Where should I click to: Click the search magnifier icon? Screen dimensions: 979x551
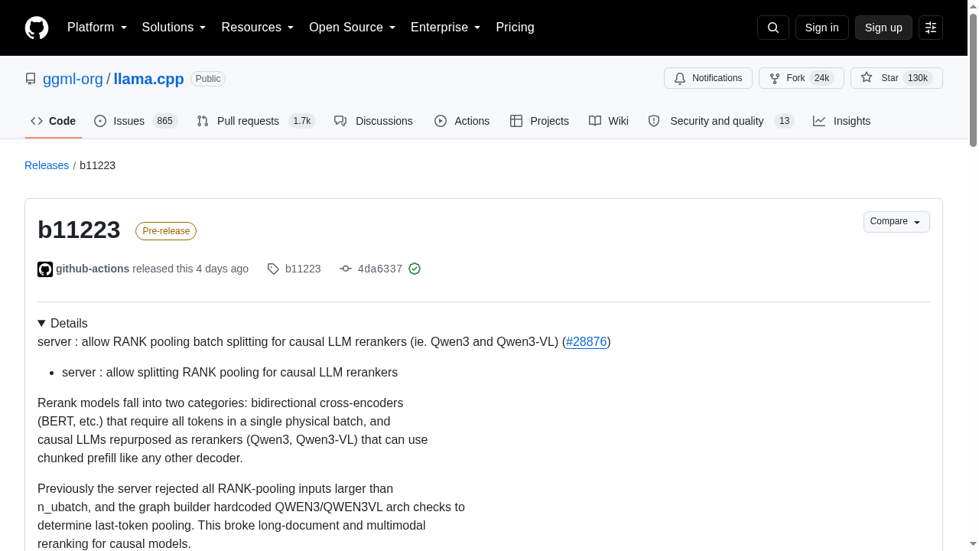pyautogui.click(x=772, y=28)
